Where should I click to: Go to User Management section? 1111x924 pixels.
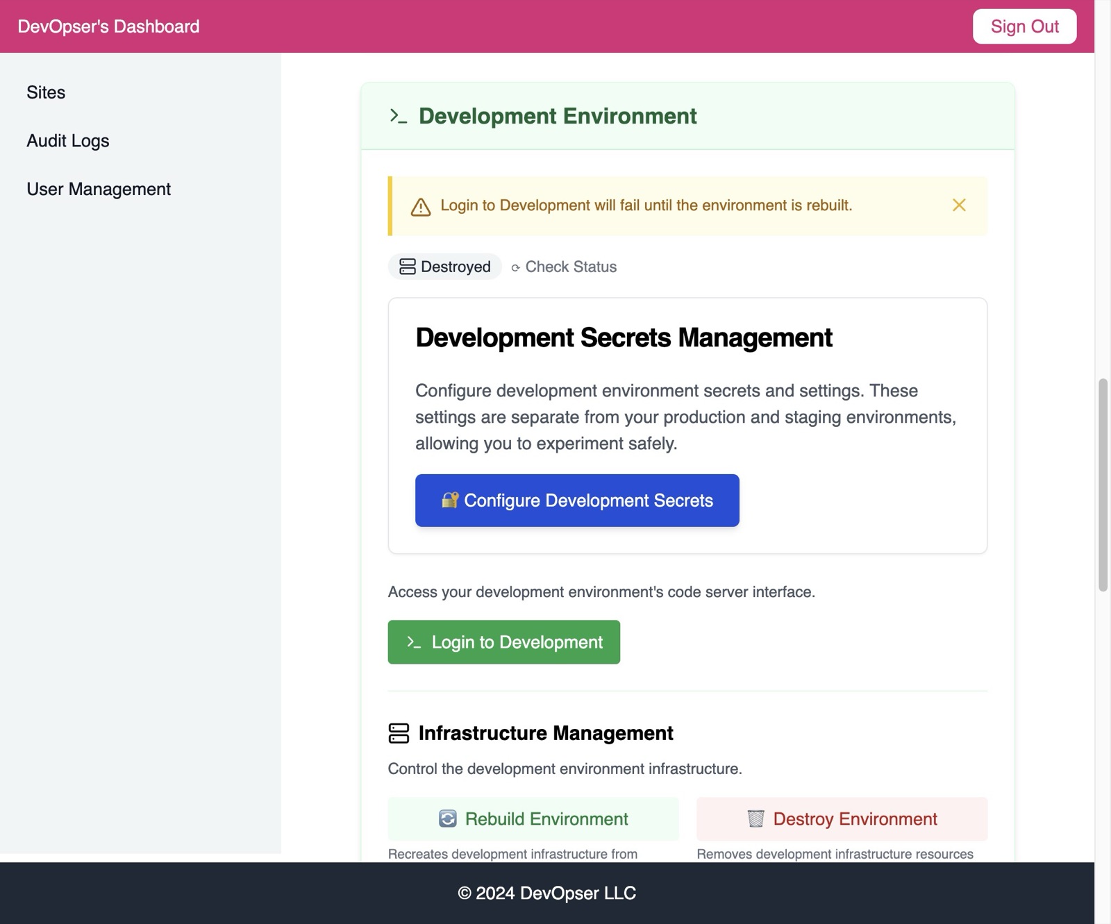pyautogui.click(x=99, y=190)
